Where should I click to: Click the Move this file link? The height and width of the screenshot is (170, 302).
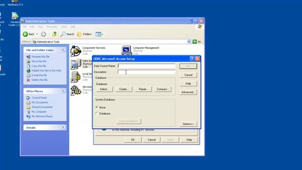pos(39,61)
